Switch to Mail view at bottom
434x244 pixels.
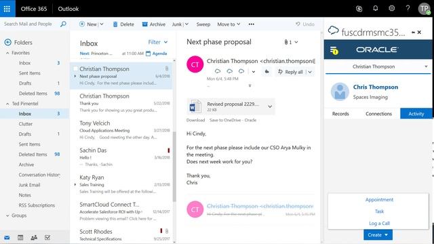7,238
